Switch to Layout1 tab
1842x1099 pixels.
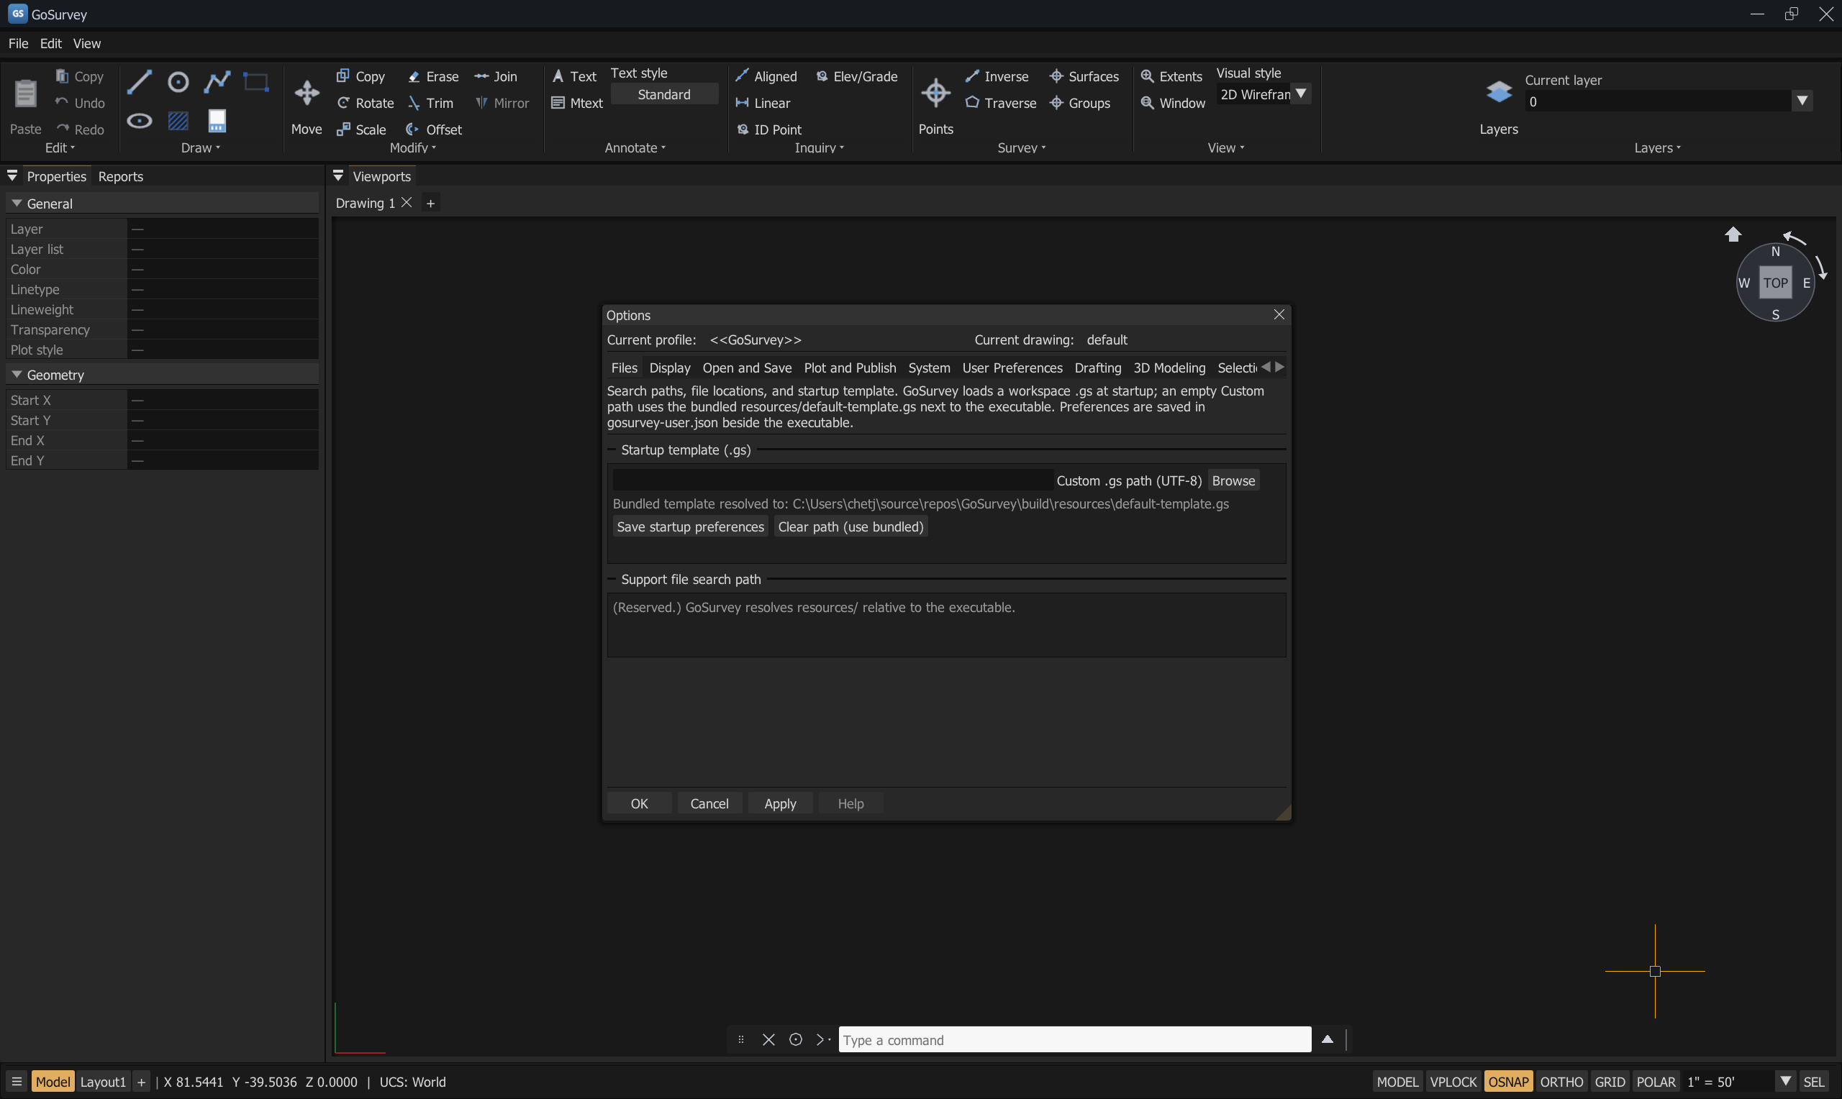103,1081
